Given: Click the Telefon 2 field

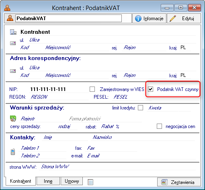Looking at the screenshot, I should (42, 156).
